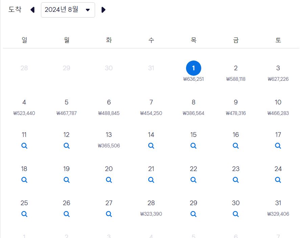Image resolution: width=300 pixels, height=238 pixels.
Task: Search price for August 19
Action: [x=67, y=180]
